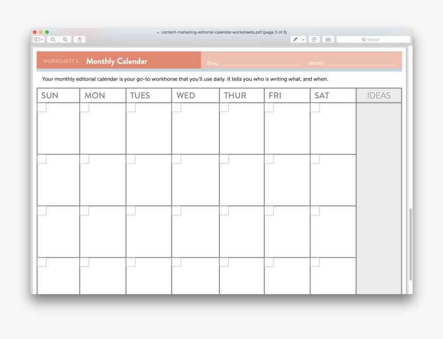Click the date box in first-row TUES cell
Image resolution: width=443 pixels, height=339 pixels.
(131, 108)
